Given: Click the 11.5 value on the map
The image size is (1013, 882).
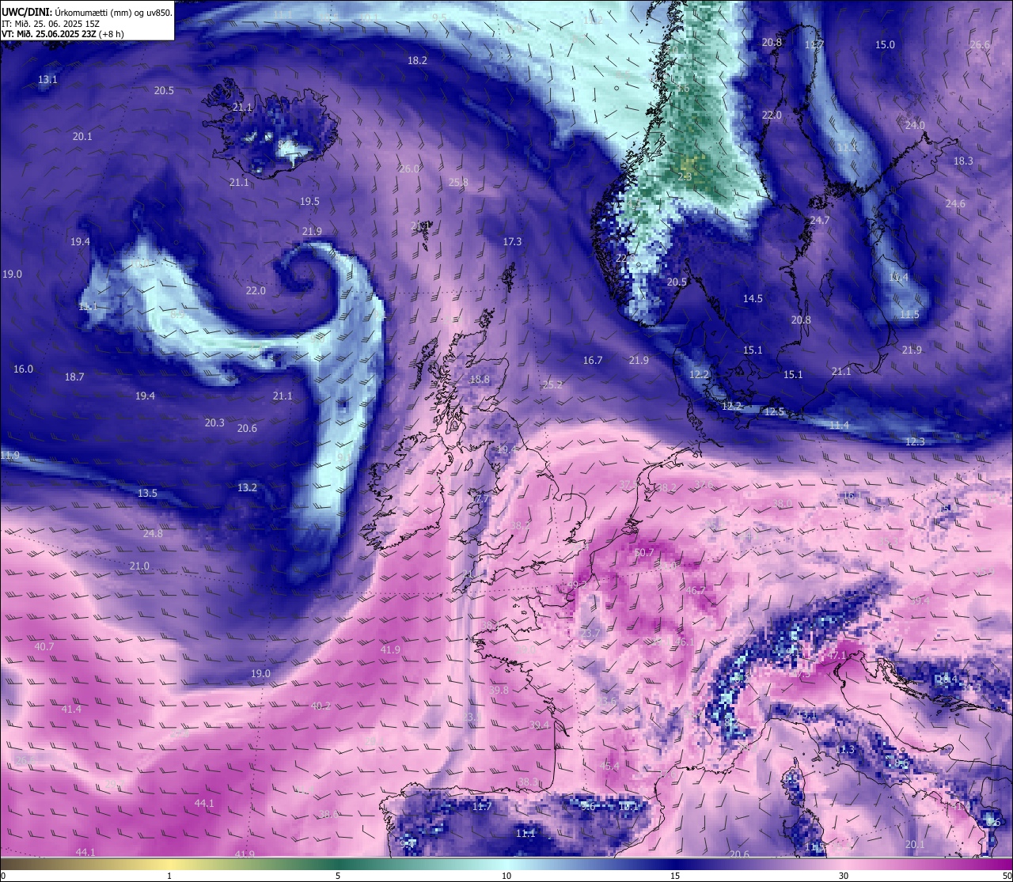Looking at the screenshot, I should [x=910, y=315].
